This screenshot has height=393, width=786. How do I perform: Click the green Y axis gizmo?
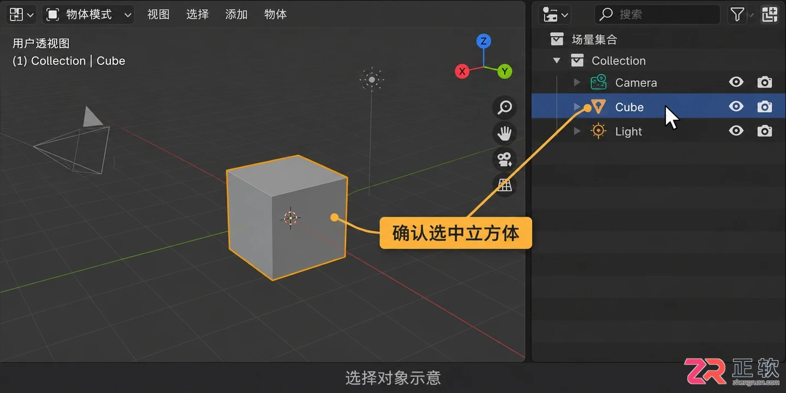(x=505, y=71)
